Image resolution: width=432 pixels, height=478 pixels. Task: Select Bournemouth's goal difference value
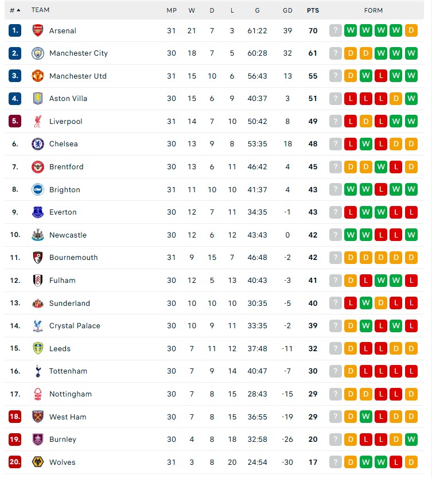coord(287,258)
